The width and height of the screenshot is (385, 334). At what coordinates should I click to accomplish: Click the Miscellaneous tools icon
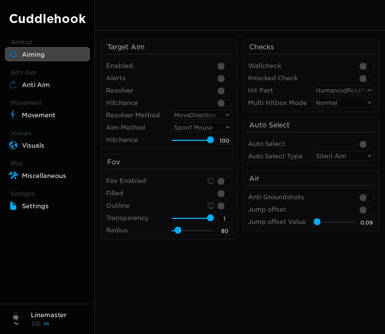(13, 176)
